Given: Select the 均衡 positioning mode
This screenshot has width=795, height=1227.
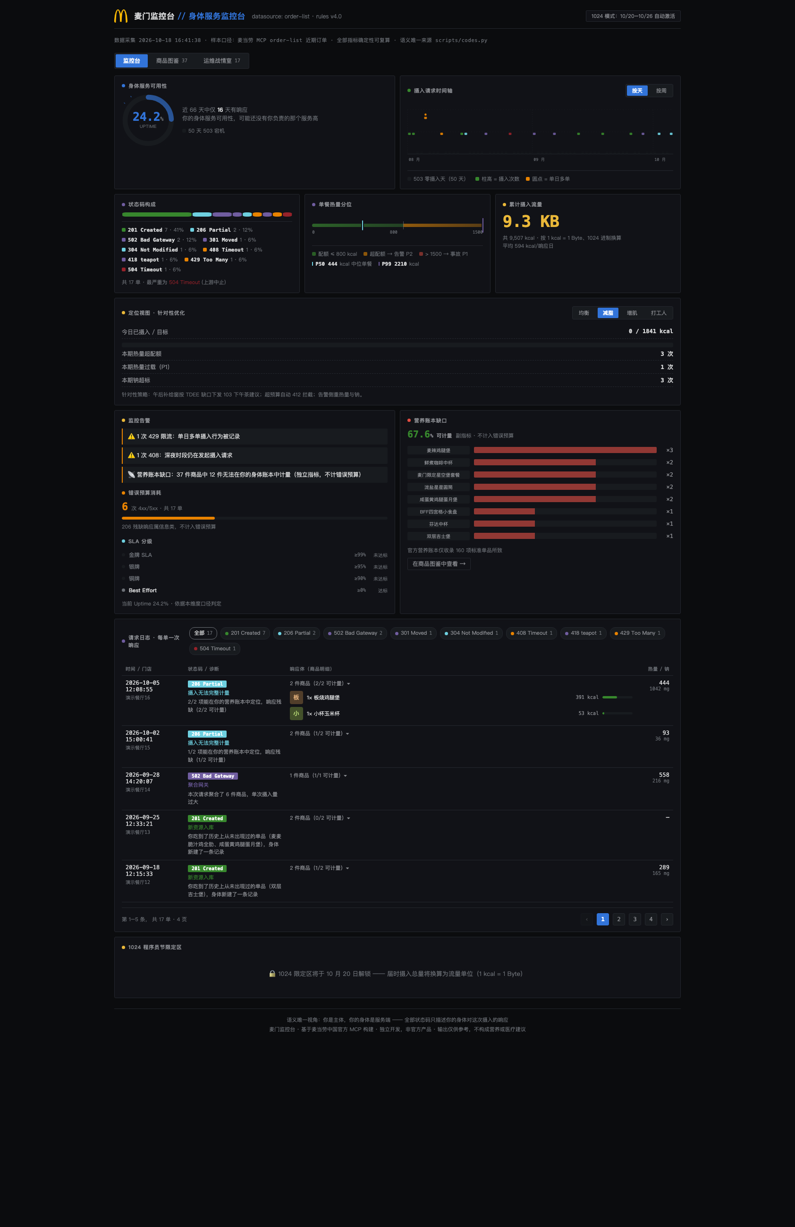Looking at the screenshot, I should (584, 313).
